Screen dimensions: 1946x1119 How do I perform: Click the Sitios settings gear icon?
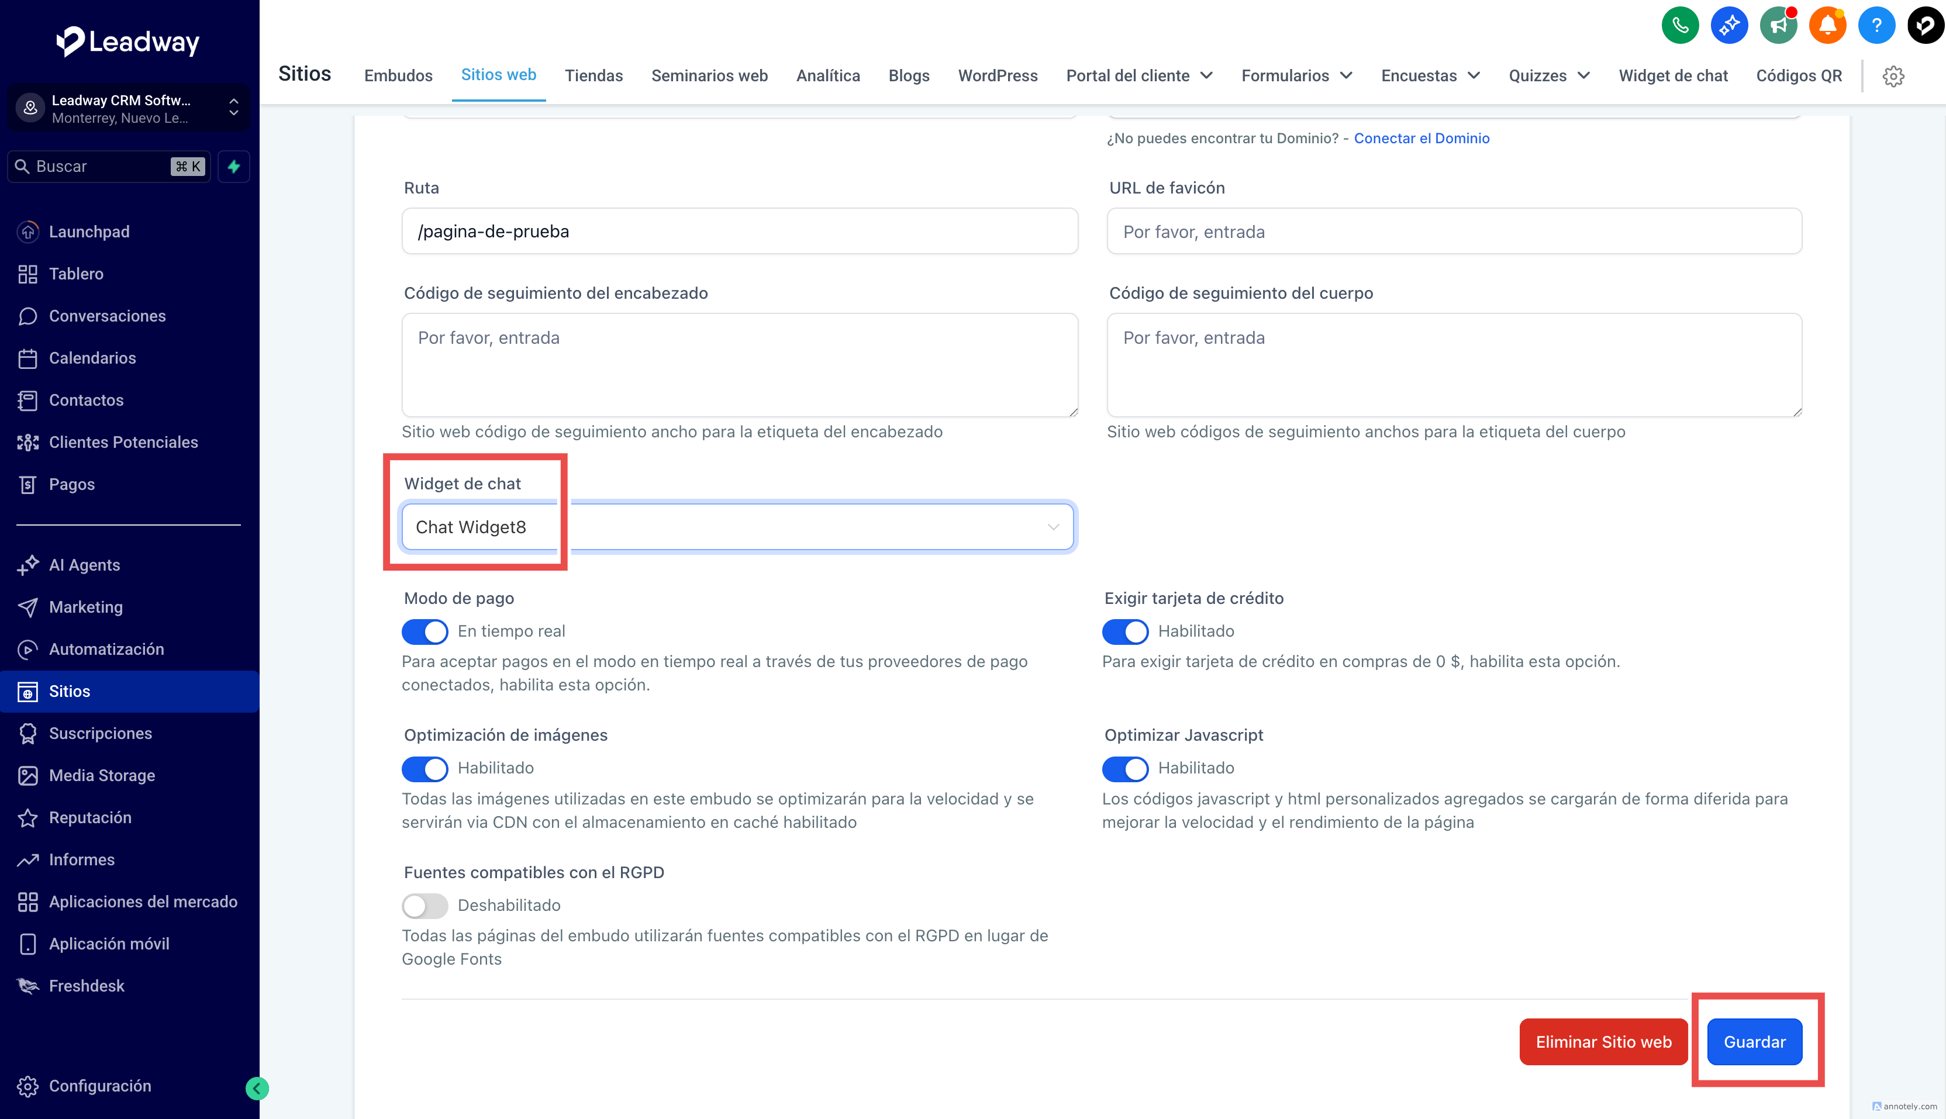tap(1893, 76)
